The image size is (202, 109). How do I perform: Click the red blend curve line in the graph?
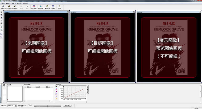74,93
